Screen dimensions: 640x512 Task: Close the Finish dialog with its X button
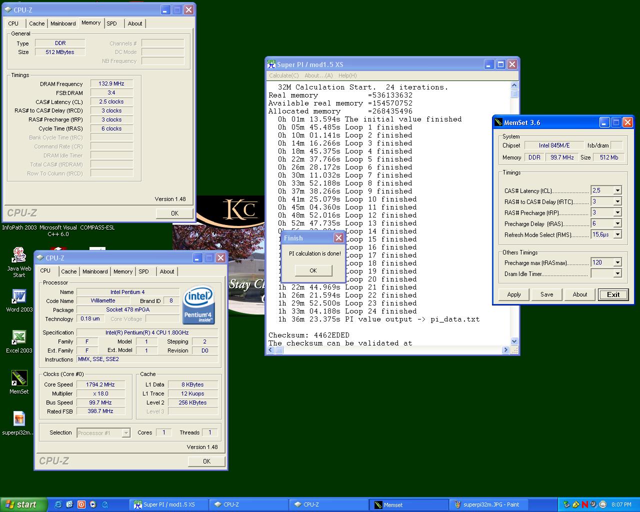point(338,238)
